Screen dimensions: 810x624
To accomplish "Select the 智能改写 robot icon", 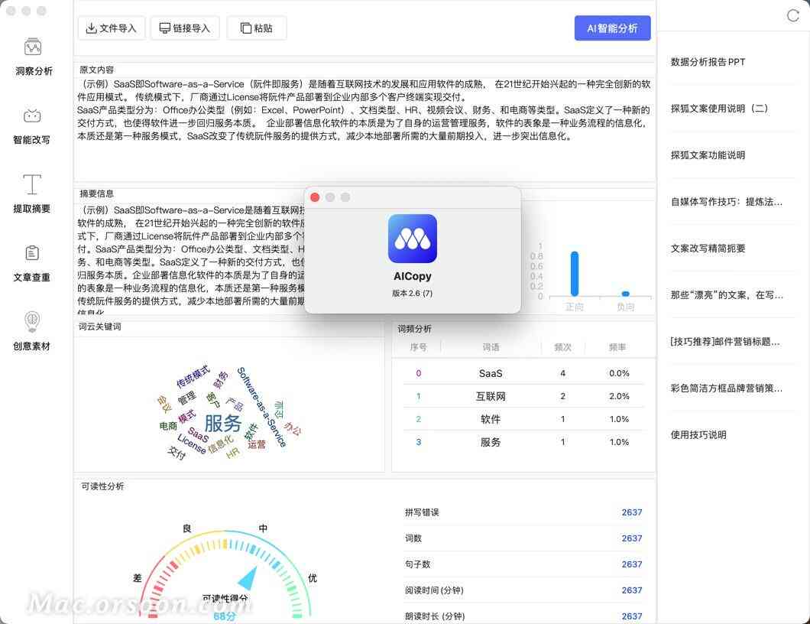I will (x=32, y=115).
